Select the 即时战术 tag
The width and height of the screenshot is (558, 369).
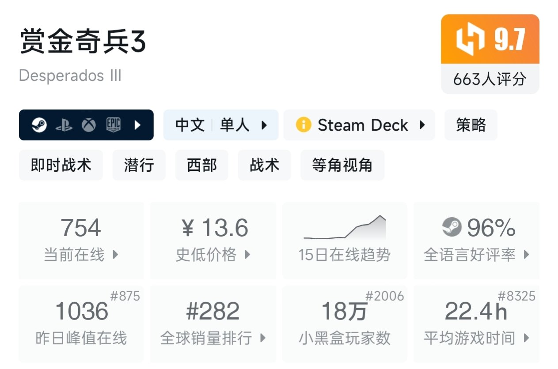61,166
